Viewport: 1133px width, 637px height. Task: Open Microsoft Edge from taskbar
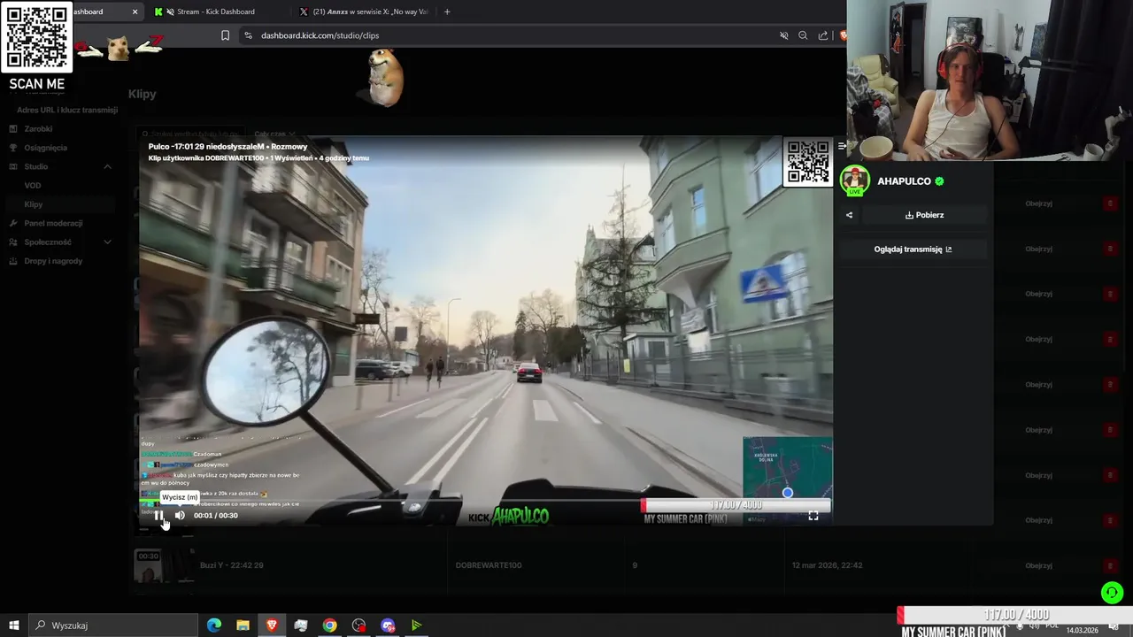(x=214, y=625)
